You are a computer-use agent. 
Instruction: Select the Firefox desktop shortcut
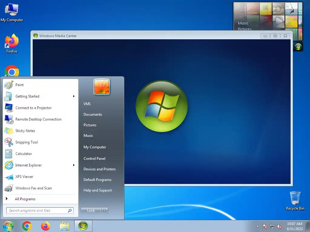[x=12, y=43]
